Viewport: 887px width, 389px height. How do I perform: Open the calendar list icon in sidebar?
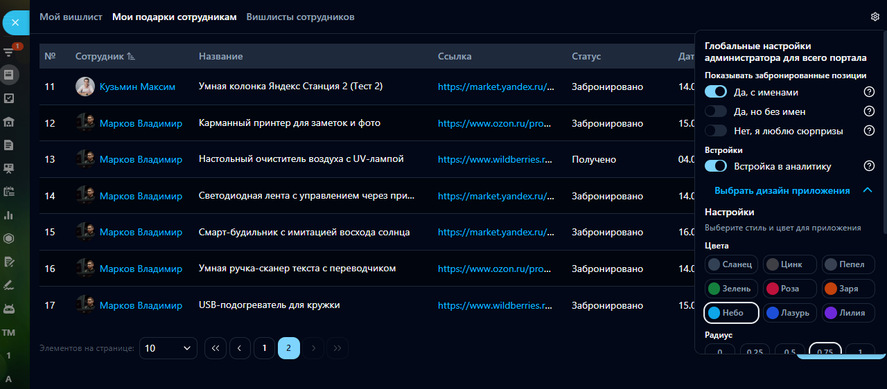point(9,192)
